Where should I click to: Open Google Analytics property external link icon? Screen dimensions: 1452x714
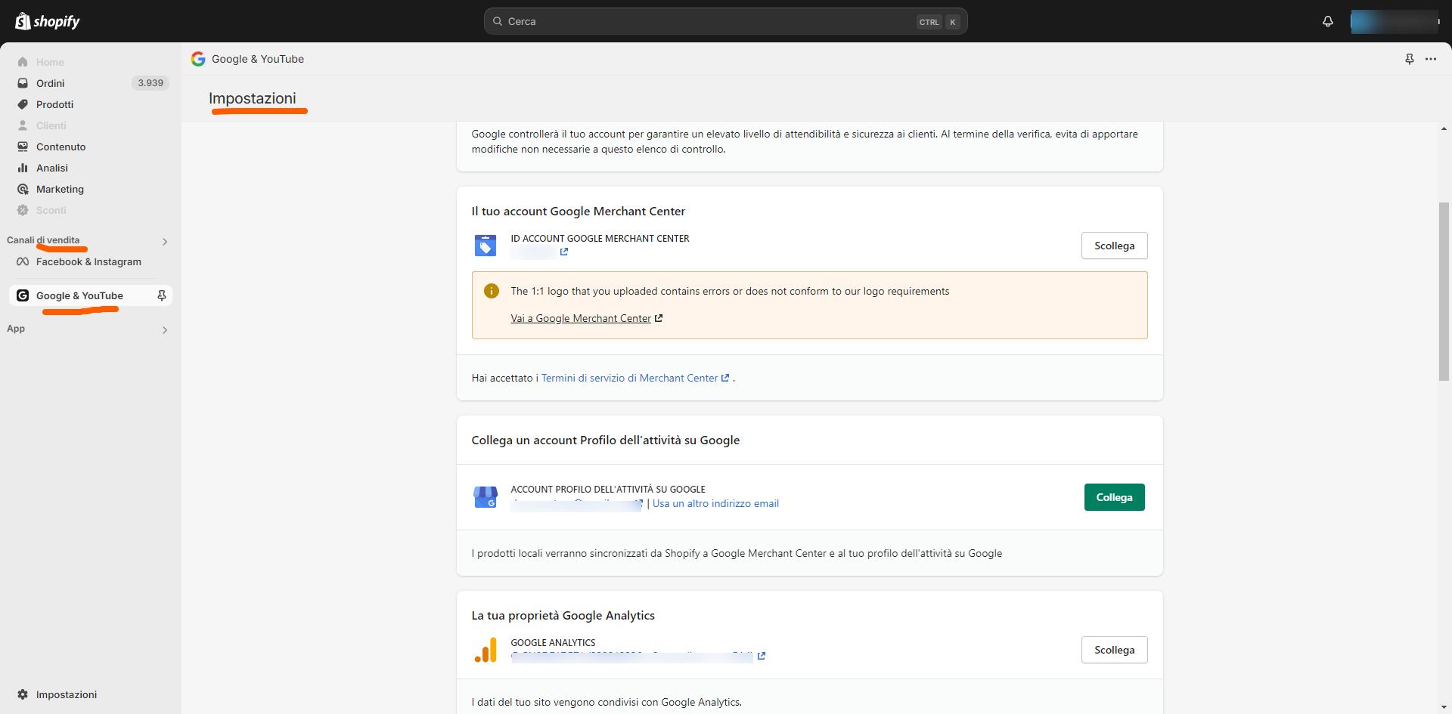(x=761, y=656)
